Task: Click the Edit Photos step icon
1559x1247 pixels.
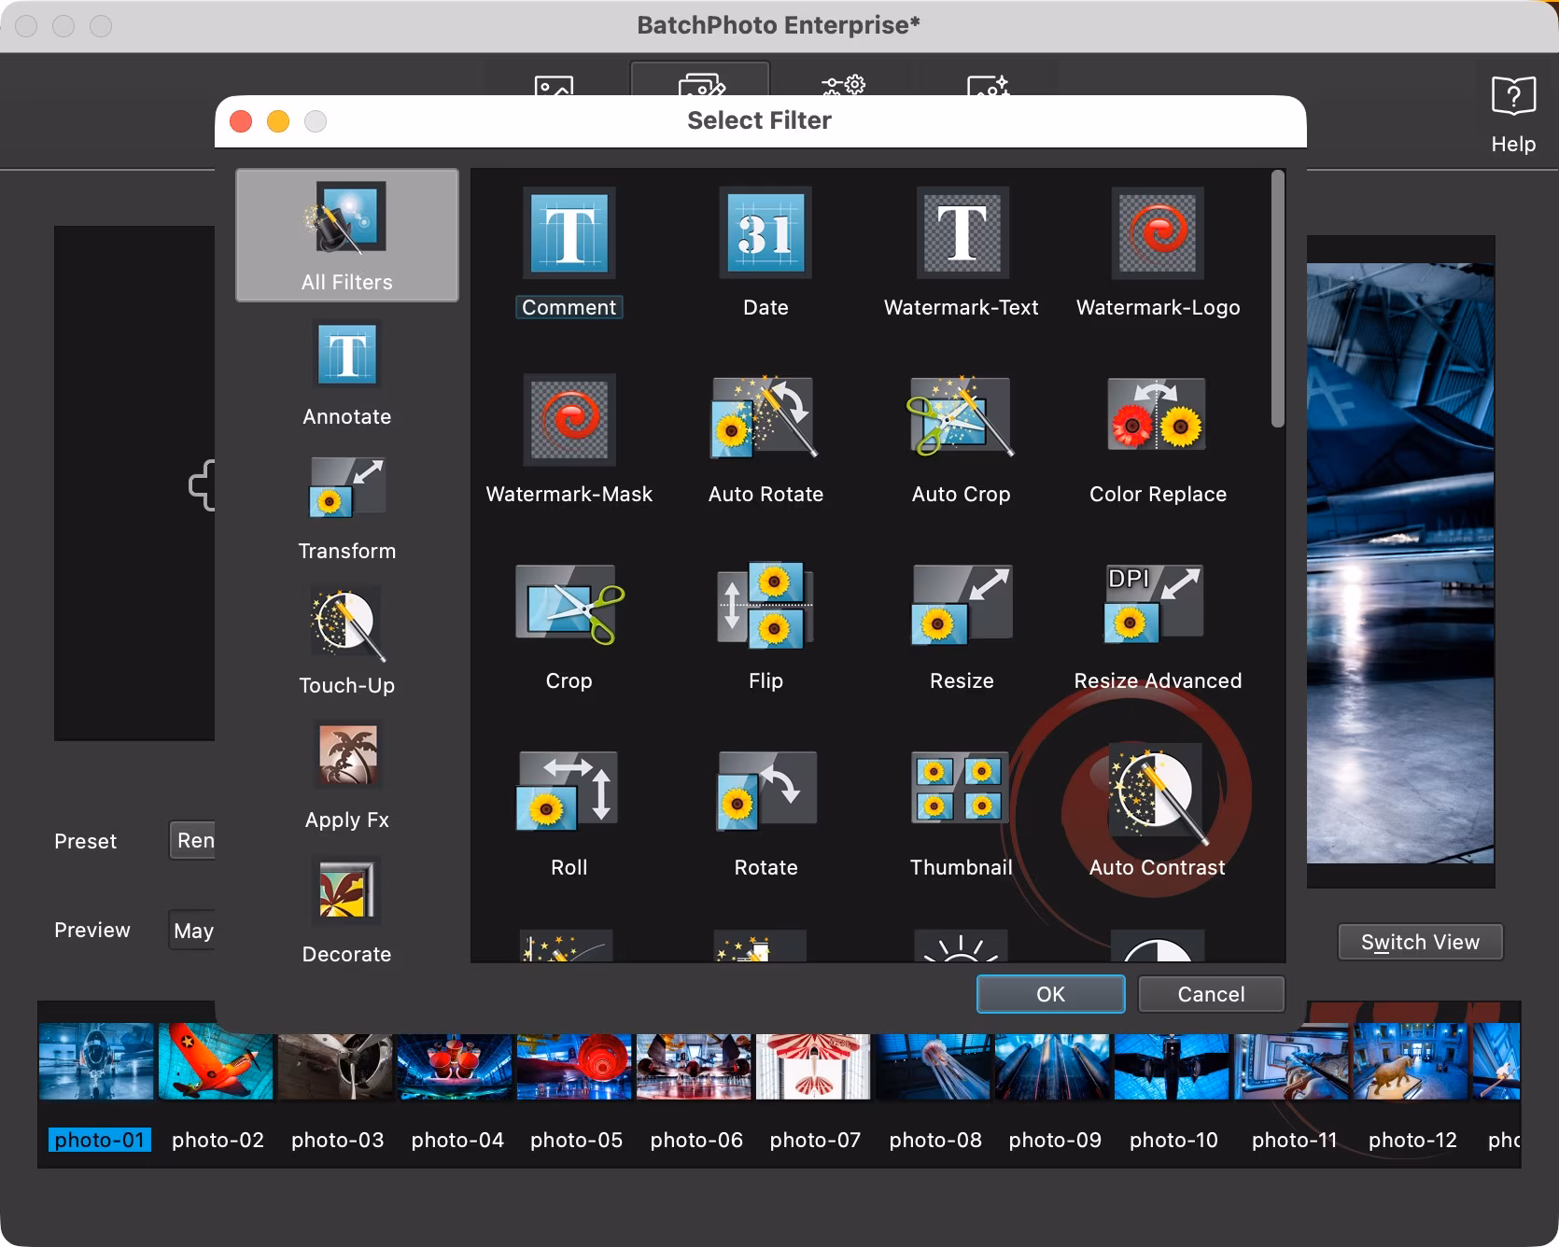Action: click(x=700, y=82)
